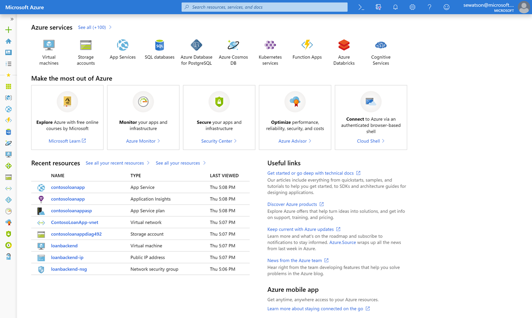The height and width of the screenshot is (318, 532).
Task: Open the directory and subscription filter
Action: [x=378, y=7]
